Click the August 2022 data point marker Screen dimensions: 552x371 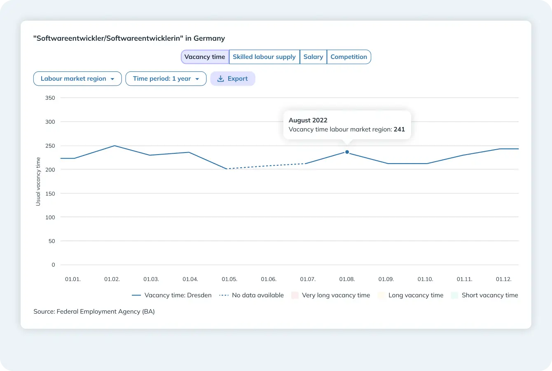tap(347, 152)
